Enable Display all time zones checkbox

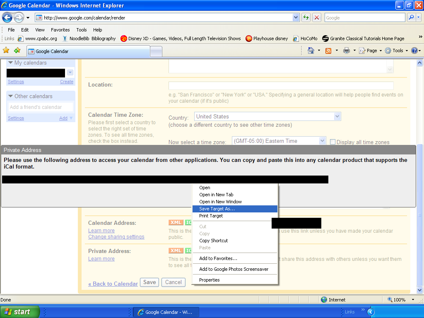pyautogui.click(x=332, y=142)
